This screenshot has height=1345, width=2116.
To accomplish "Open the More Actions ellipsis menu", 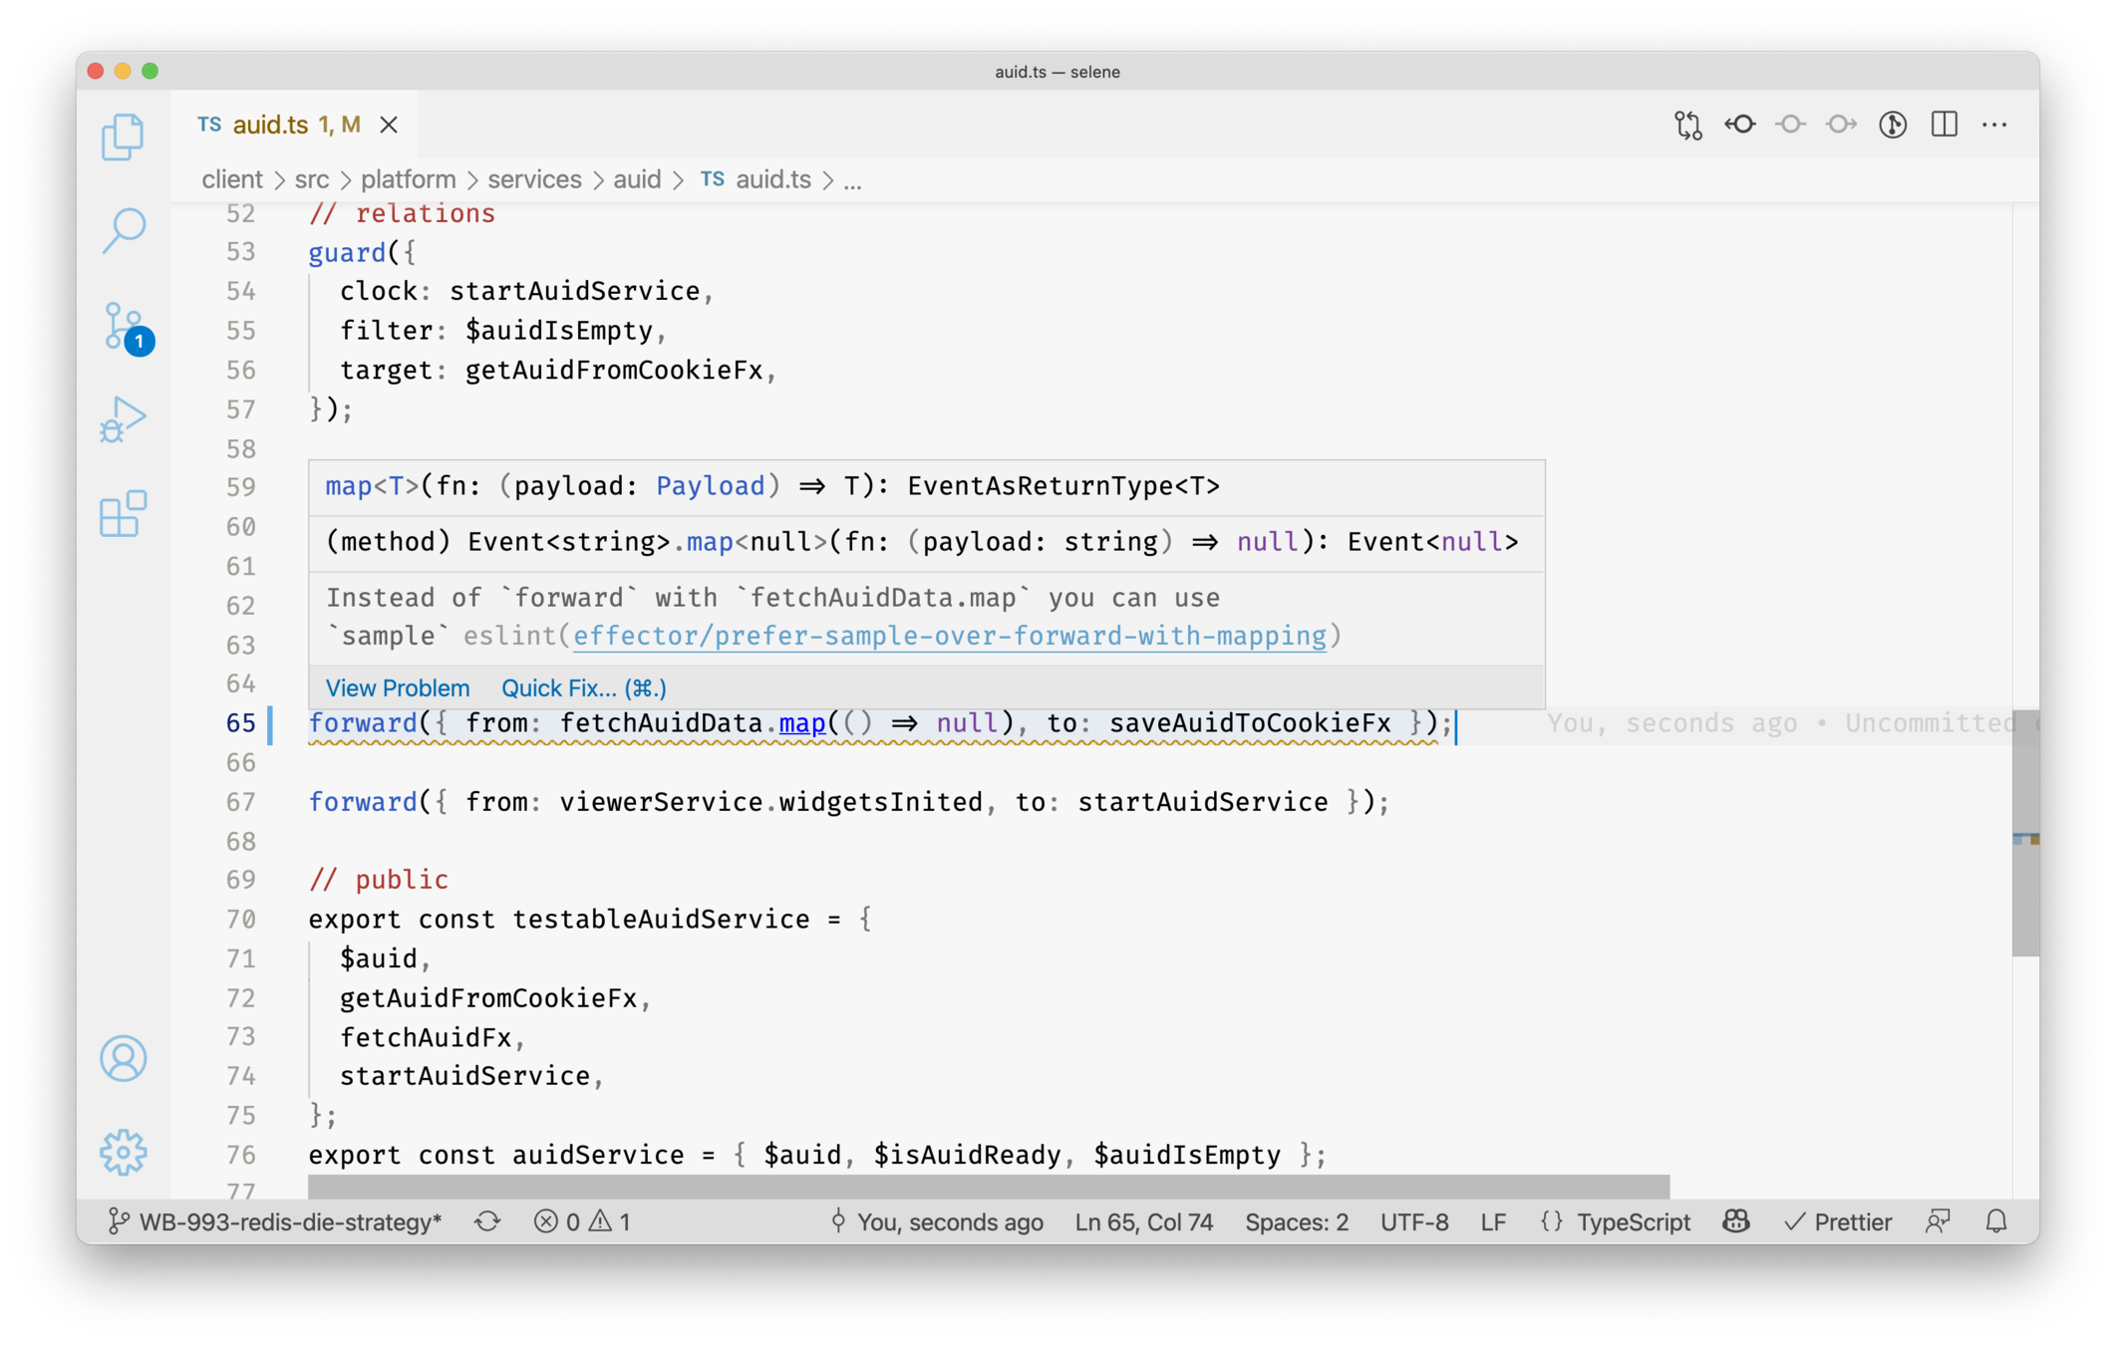I will 1994,125.
